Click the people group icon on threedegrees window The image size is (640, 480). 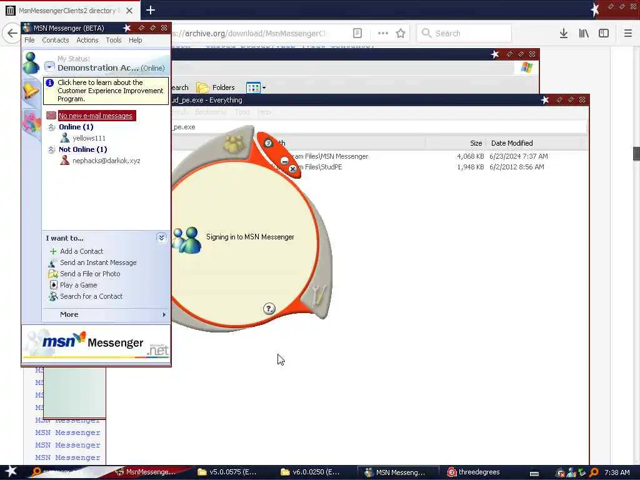[x=234, y=143]
